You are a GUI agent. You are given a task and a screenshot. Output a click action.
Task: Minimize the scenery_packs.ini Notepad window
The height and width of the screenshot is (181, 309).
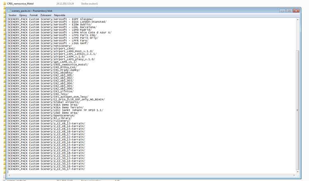[x=282, y=11]
